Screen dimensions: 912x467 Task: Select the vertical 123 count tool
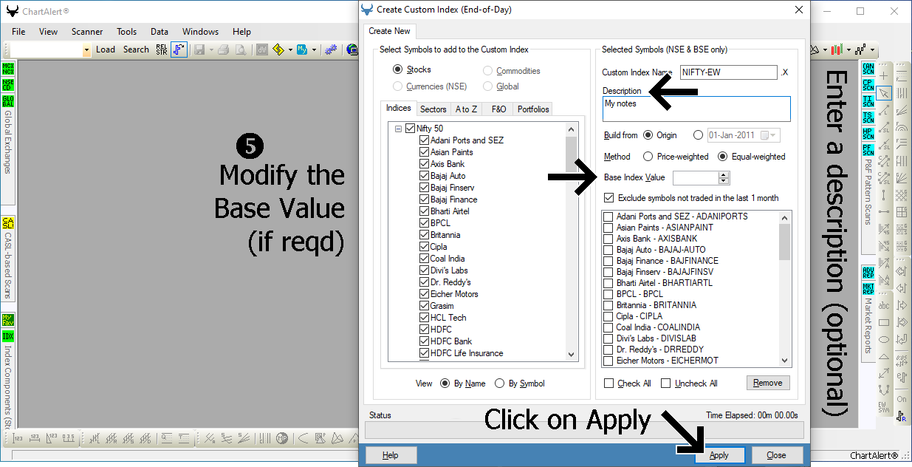(18, 438)
